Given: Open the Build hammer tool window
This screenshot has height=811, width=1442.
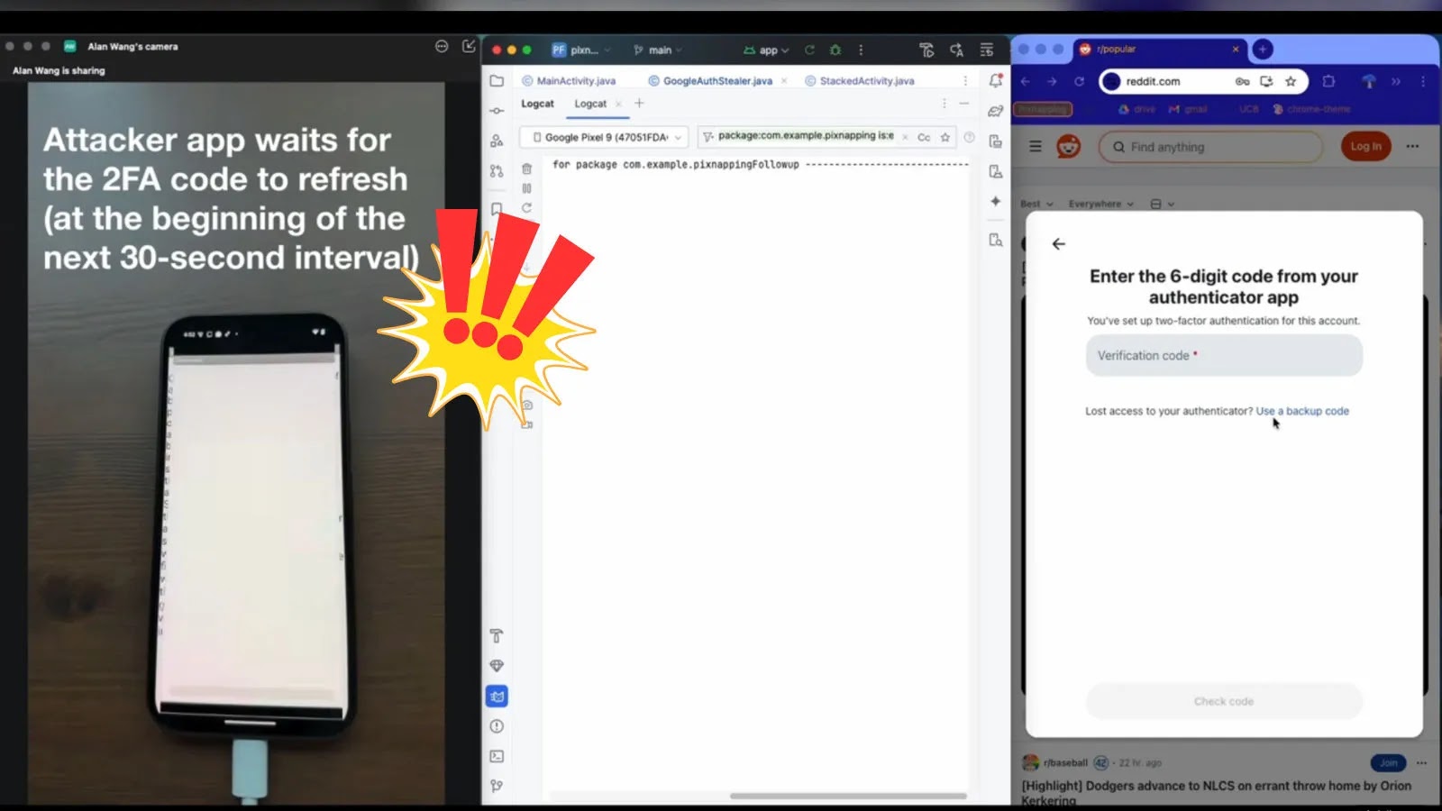Looking at the screenshot, I should tap(497, 635).
